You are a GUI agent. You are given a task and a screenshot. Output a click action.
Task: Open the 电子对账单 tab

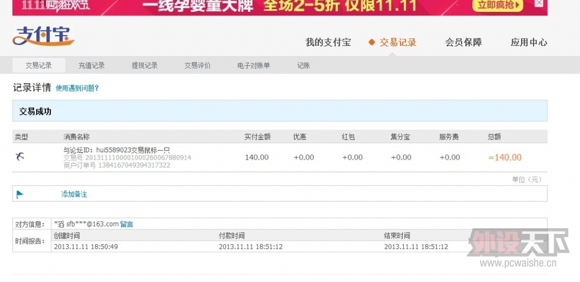(x=253, y=66)
